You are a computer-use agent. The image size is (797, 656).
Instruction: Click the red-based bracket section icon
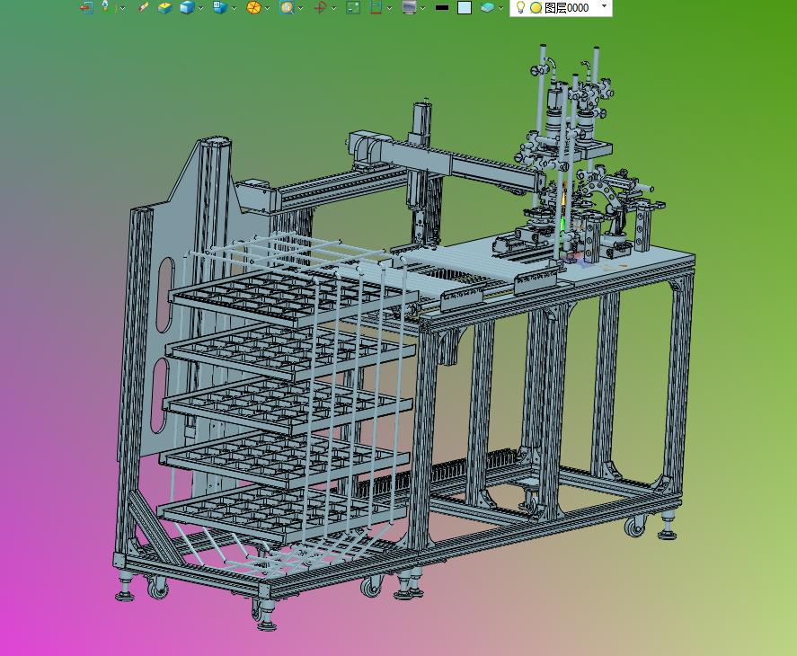[376, 7]
